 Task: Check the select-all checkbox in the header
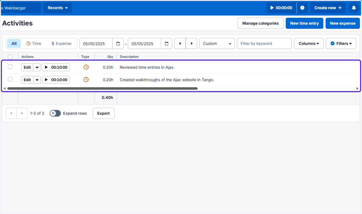pyautogui.click(x=10, y=57)
